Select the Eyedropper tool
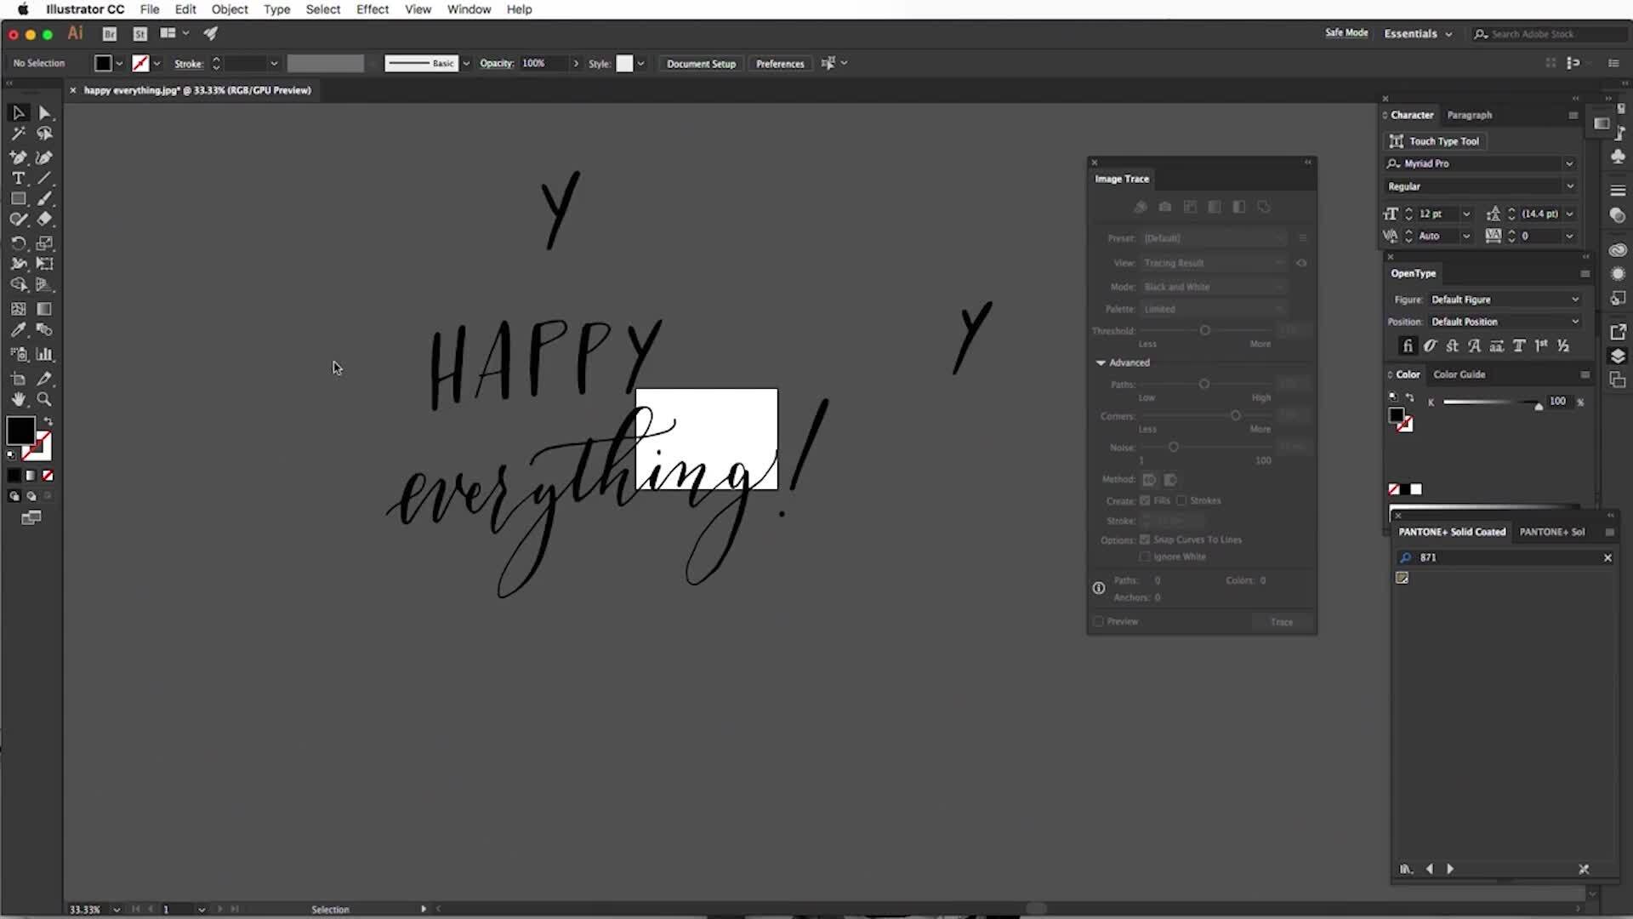1633x919 pixels. [18, 329]
